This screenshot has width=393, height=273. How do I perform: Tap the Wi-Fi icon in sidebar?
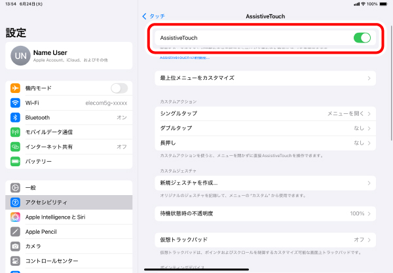(16, 103)
